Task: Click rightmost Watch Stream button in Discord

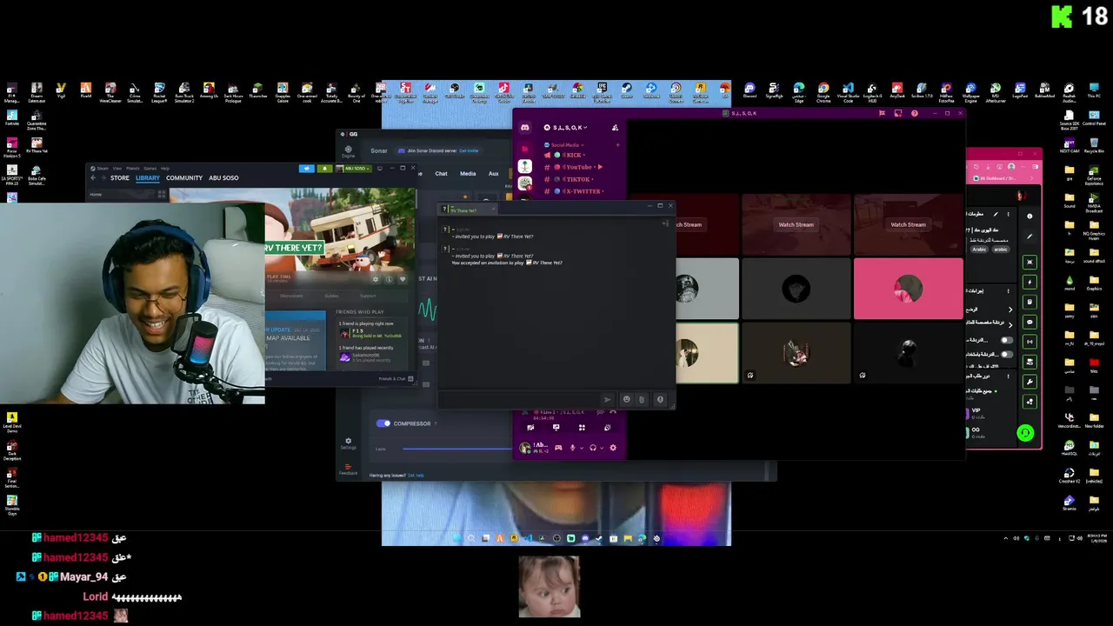Action: pyautogui.click(x=908, y=224)
